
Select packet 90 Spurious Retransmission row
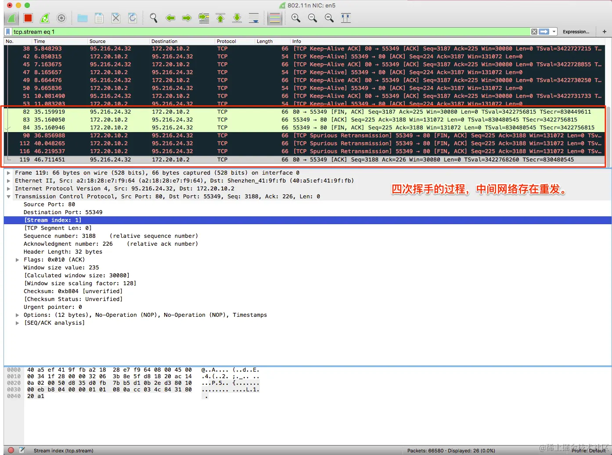[305, 136]
